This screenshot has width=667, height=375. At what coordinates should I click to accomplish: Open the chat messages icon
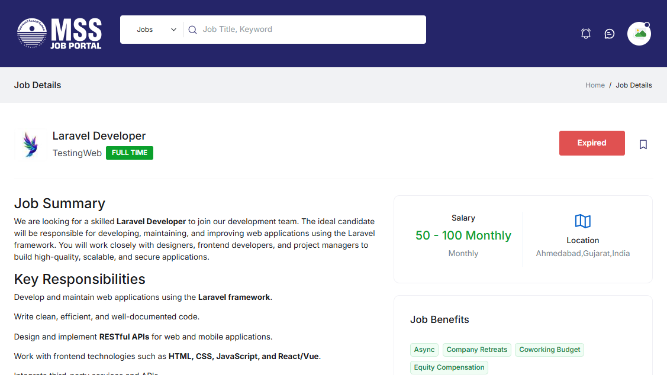click(x=610, y=34)
